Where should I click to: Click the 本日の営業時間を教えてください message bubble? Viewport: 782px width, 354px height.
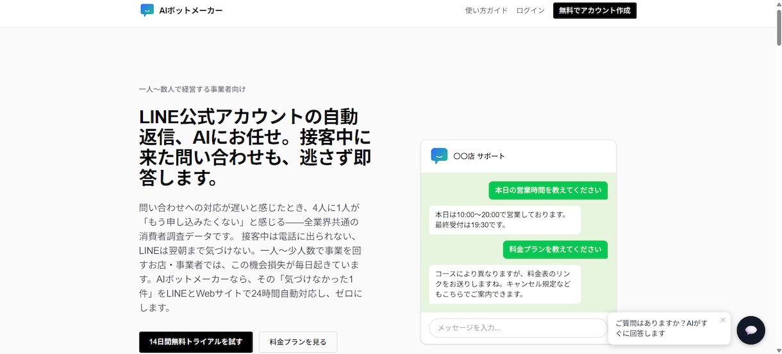pyautogui.click(x=548, y=190)
